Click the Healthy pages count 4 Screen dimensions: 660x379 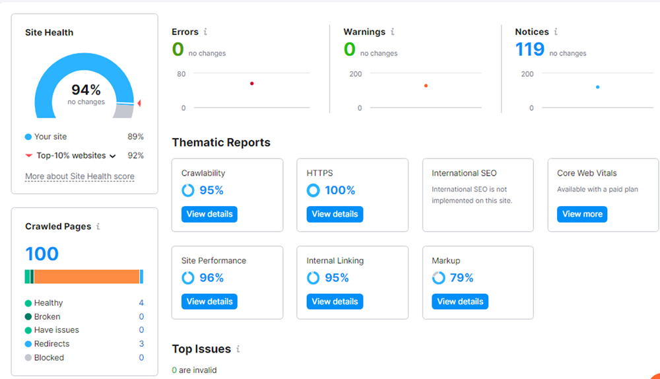click(141, 303)
